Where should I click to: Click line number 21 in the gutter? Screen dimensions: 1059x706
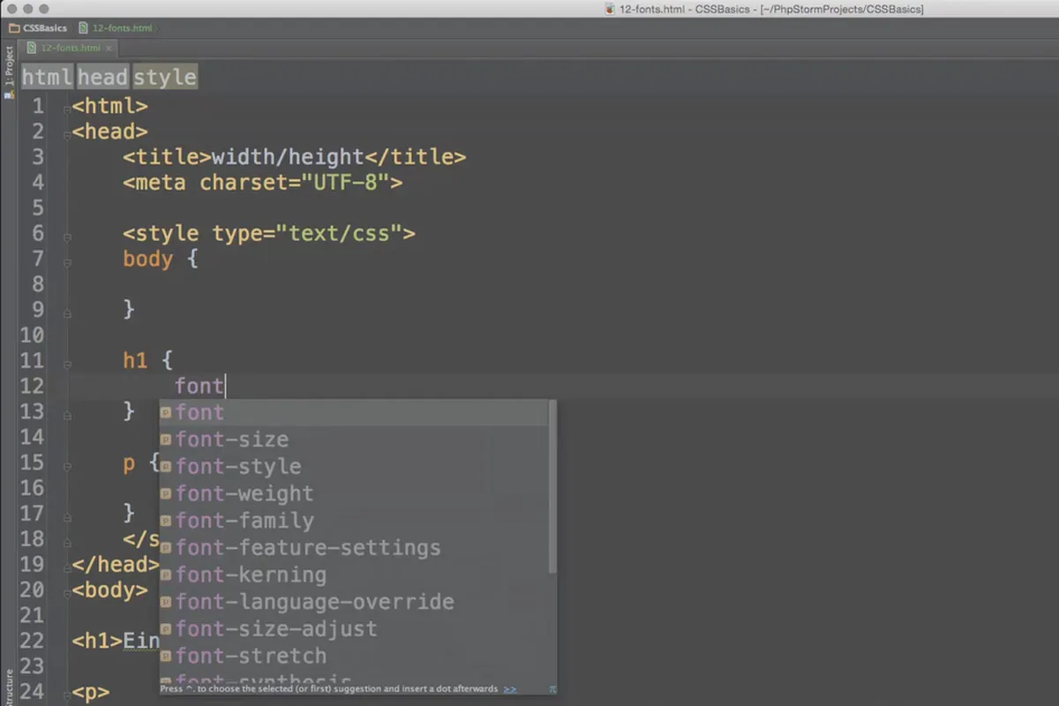coord(31,615)
